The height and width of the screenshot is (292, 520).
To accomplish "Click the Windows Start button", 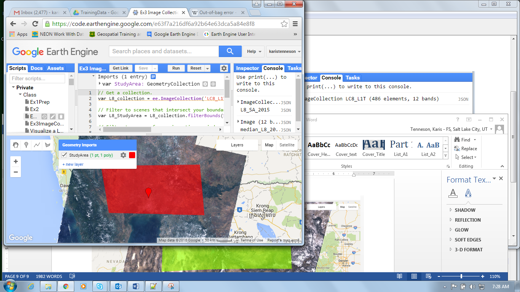I will click(10, 286).
